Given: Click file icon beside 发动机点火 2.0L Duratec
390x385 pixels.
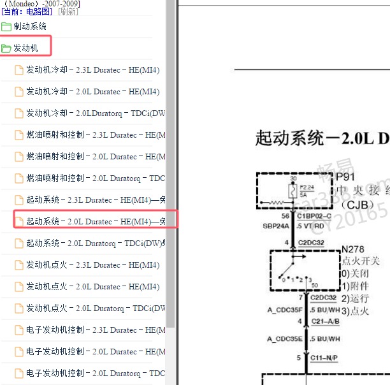Looking at the screenshot, I should (x=19, y=287).
